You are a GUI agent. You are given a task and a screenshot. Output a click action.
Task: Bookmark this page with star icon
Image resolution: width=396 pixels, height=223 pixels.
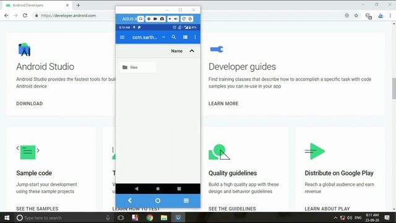[x=356, y=15]
